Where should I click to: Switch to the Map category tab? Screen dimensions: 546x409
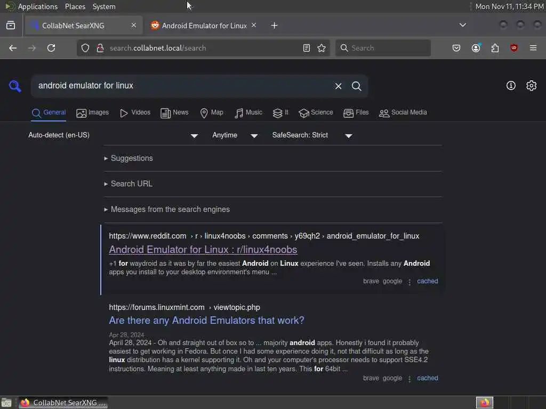[x=212, y=113]
